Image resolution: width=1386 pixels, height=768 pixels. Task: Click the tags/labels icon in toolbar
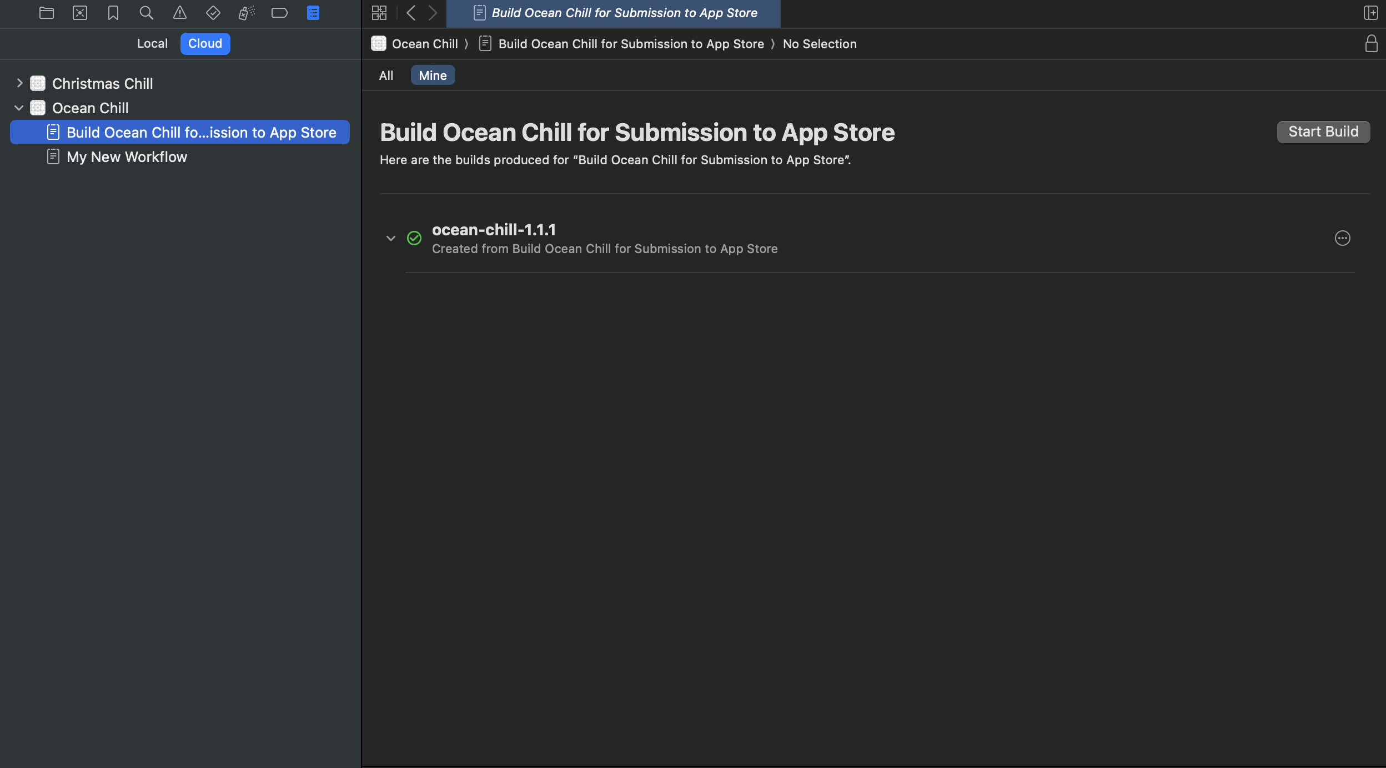[x=278, y=13]
